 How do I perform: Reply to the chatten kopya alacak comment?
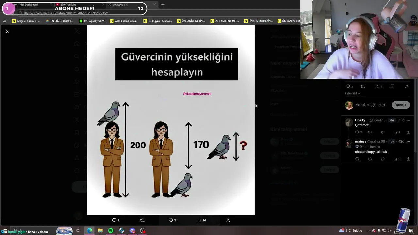[x=357, y=159]
